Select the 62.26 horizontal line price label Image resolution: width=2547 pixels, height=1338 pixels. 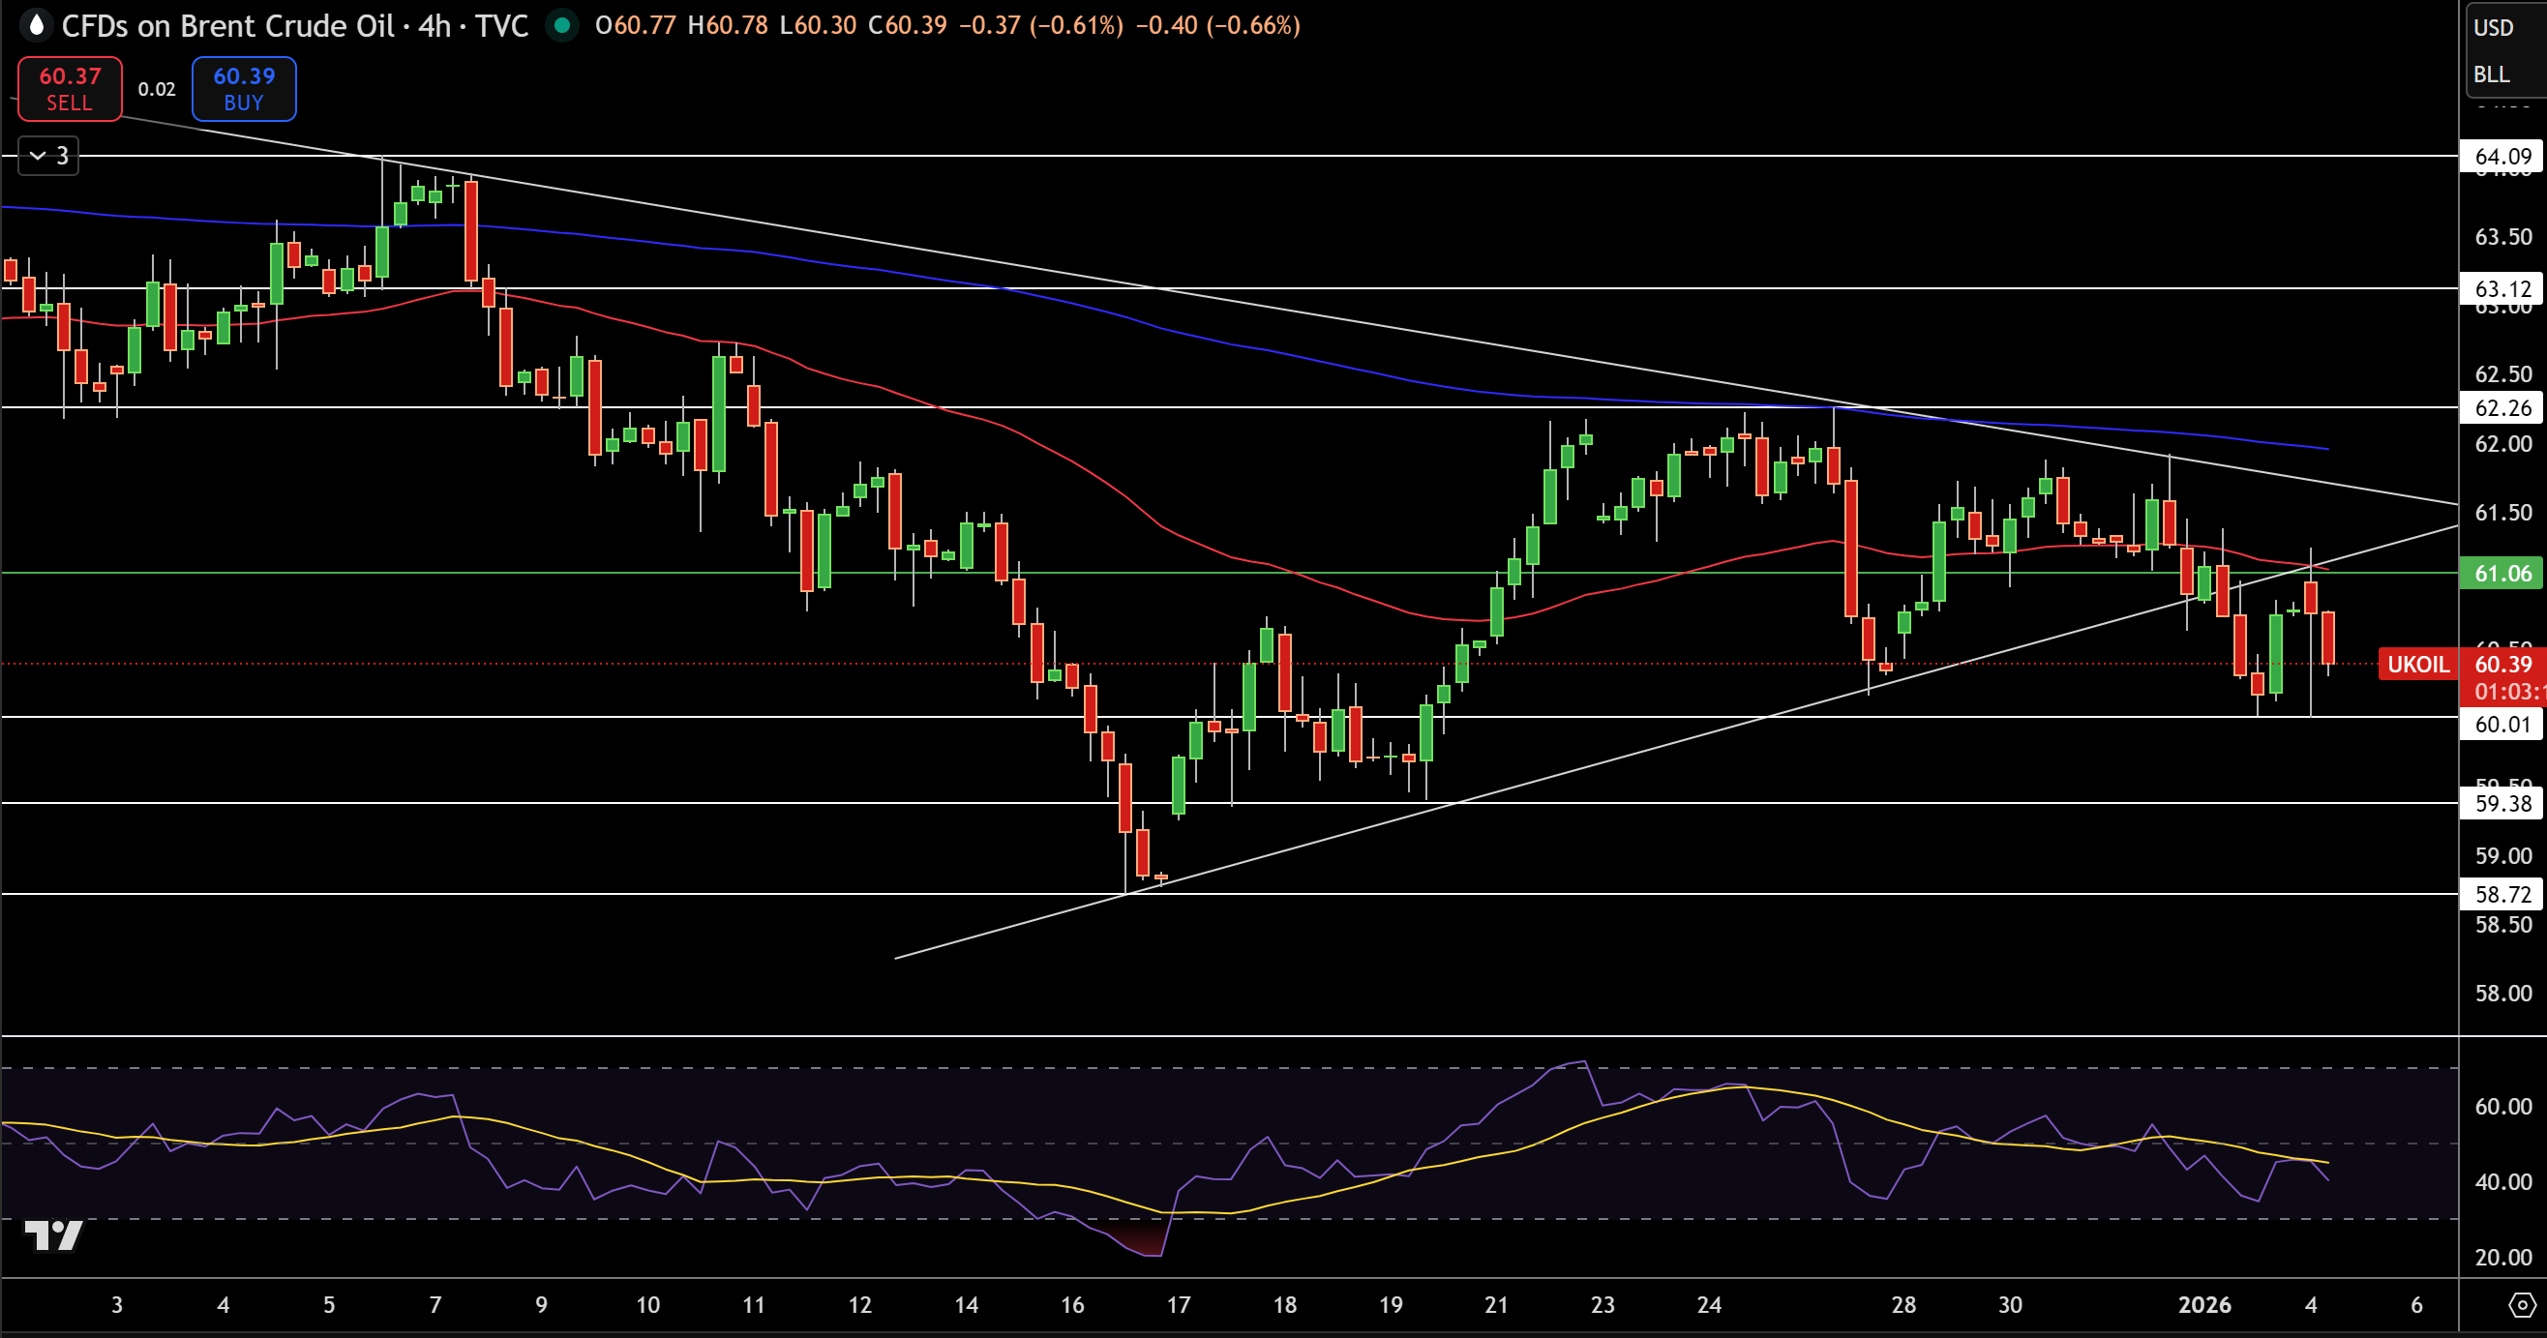[2502, 407]
